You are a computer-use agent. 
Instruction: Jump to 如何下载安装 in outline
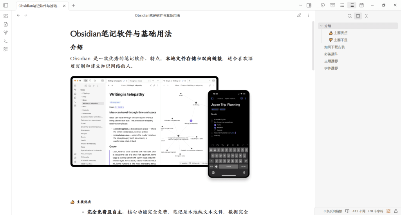tap(334, 47)
